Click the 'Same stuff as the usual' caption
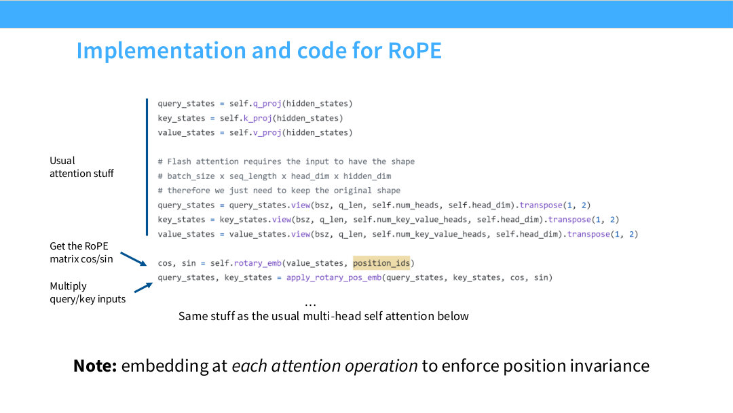 tap(324, 316)
